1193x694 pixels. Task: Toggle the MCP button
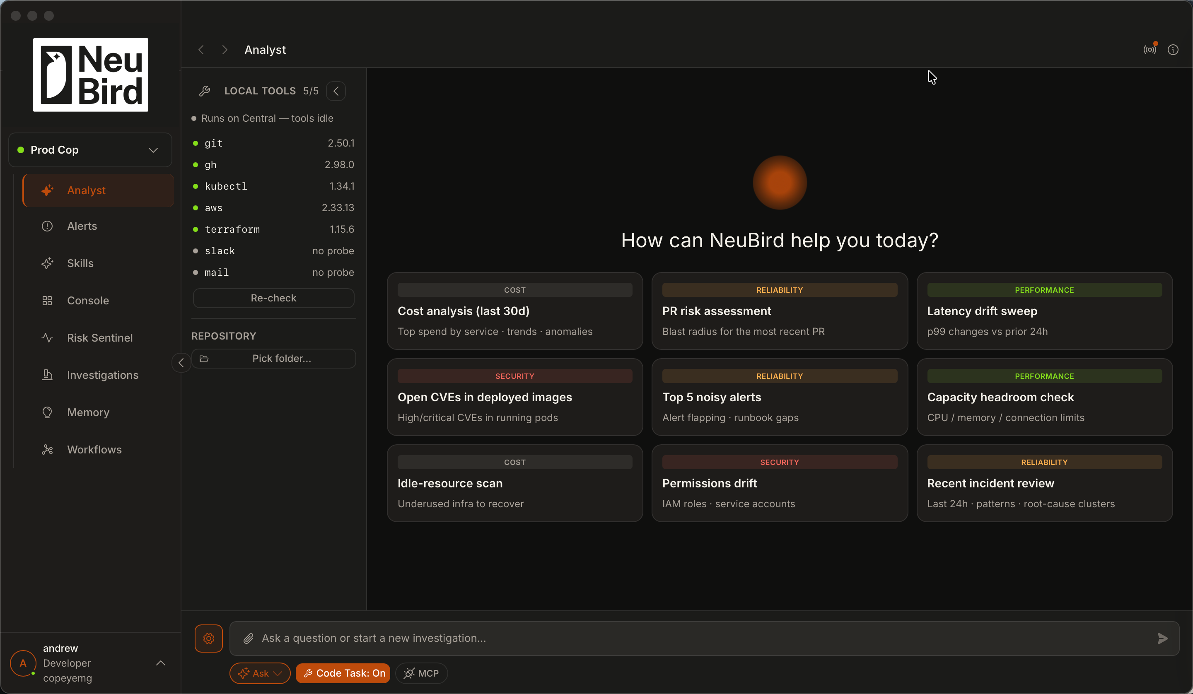point(421,673)
